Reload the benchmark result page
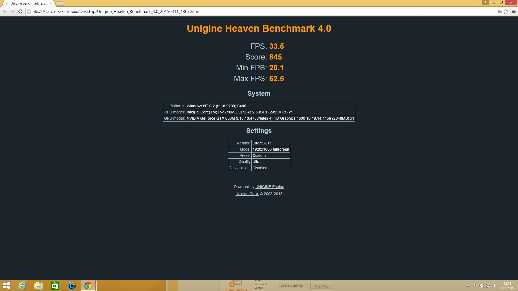The image size is (518, 291). (x=20, y=11)
